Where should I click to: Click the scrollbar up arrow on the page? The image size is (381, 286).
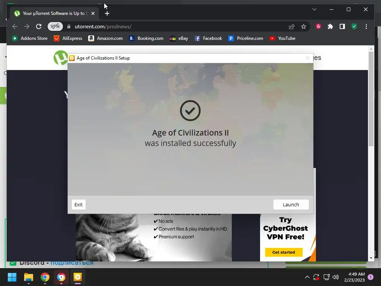click(x=371, y=49)
